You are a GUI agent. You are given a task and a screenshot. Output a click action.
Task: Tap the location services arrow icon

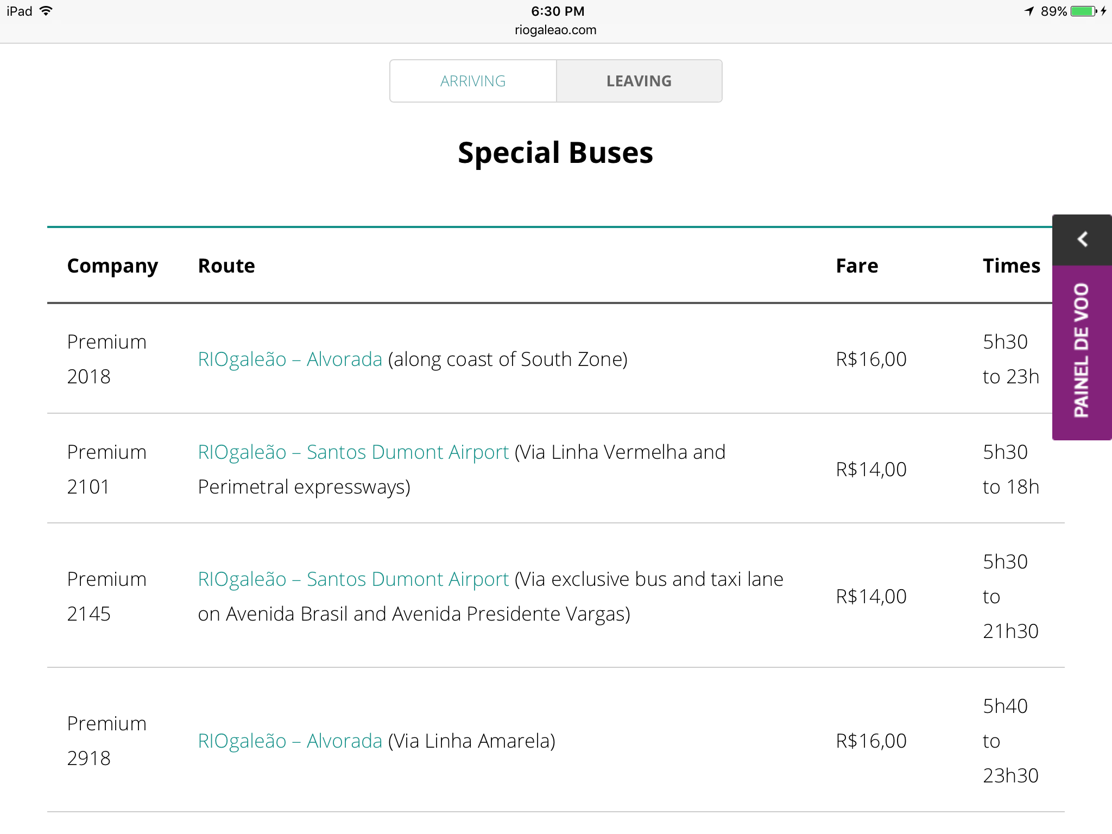[x=1029, y=11]
